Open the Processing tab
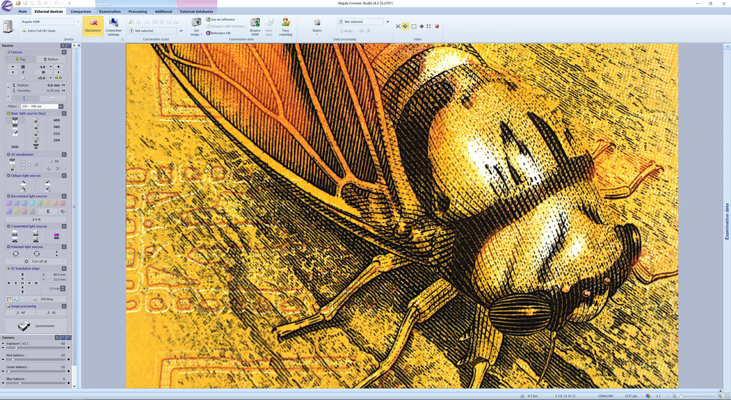The width and height of the screenshot is (731, 400). pyautogui.click(x=138, y=11)
